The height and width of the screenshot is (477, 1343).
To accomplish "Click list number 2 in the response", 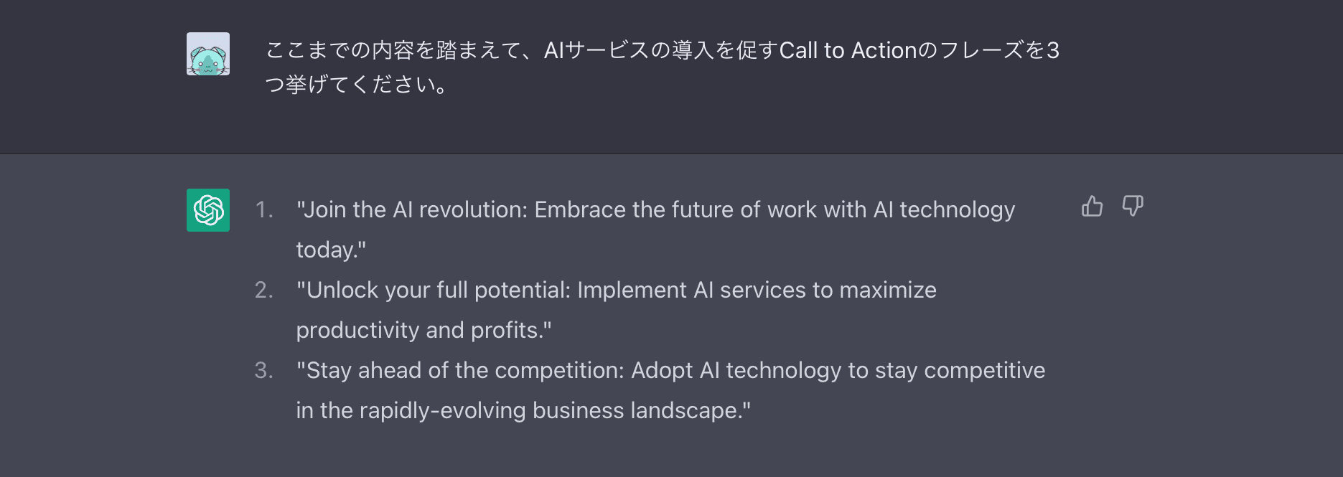I will click(x=263, y=290).
